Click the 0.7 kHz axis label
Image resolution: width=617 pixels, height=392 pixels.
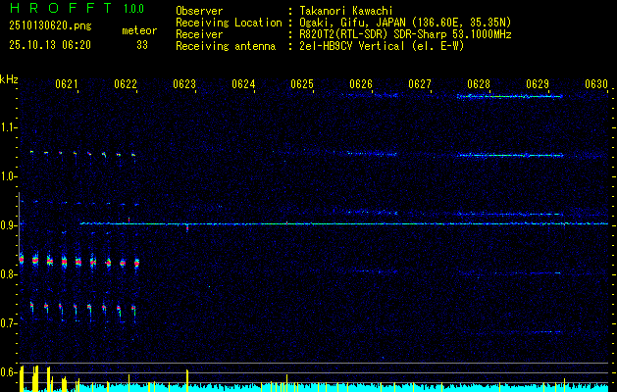pyautogui.click(x=9, y=323)
